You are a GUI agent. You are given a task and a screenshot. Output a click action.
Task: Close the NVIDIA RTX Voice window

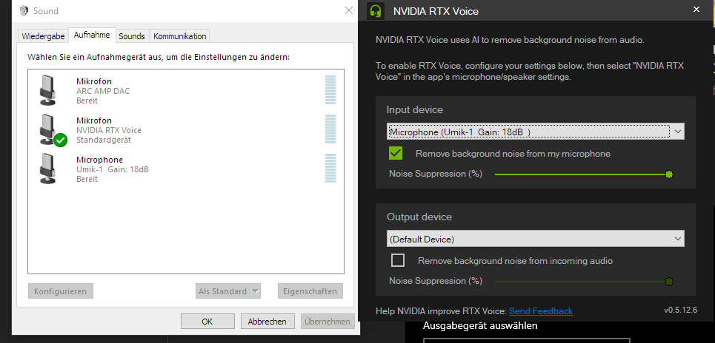[696, 9]
